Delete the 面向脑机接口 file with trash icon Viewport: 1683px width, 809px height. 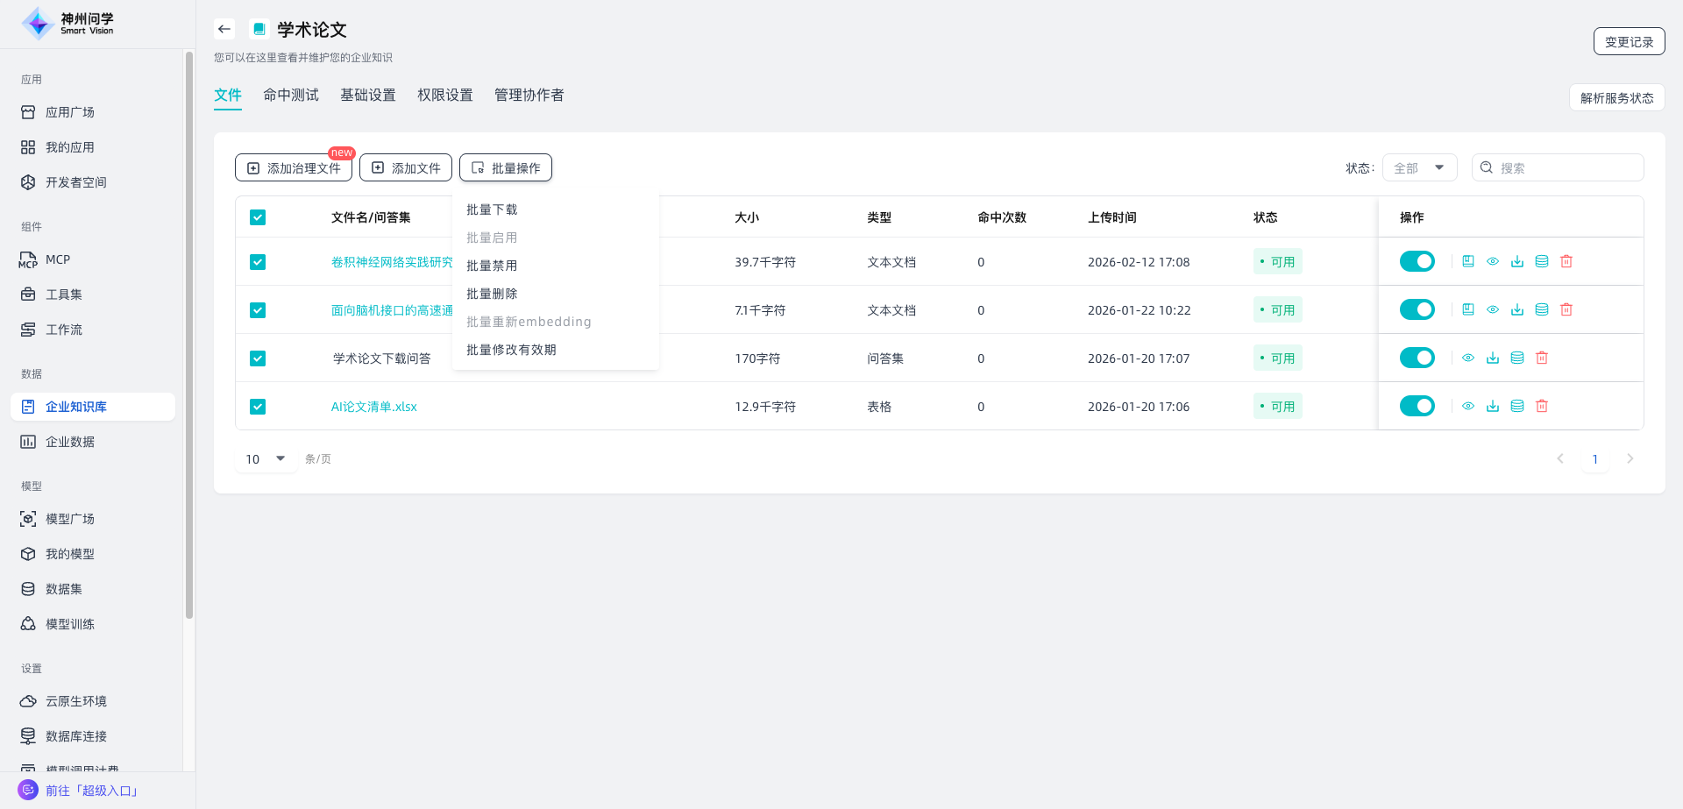1566,309
